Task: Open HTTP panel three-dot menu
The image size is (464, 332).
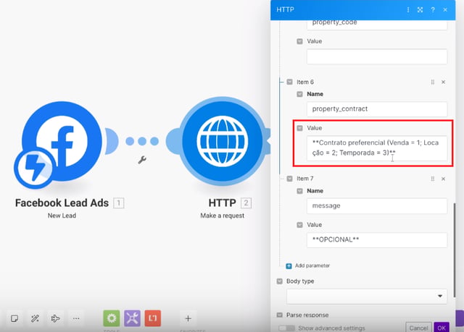Action: (408, 9)
